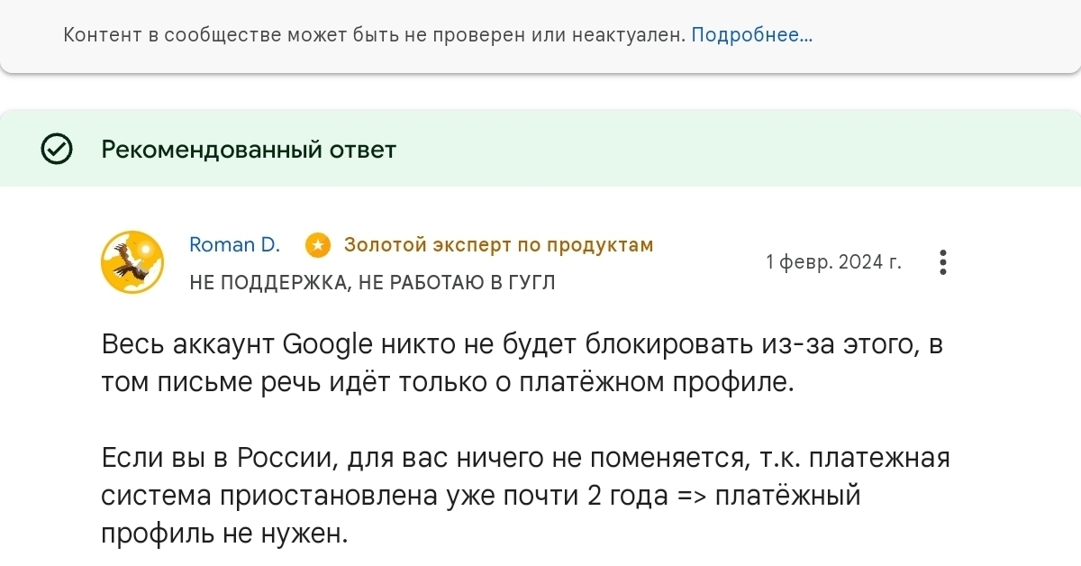Click the НЕ ПОДДЕРЖКА, НЕ РАБОТАЮ В ГУГЛ tagline
This screenshot has width=1081, height=566.
tap(372, 283)
